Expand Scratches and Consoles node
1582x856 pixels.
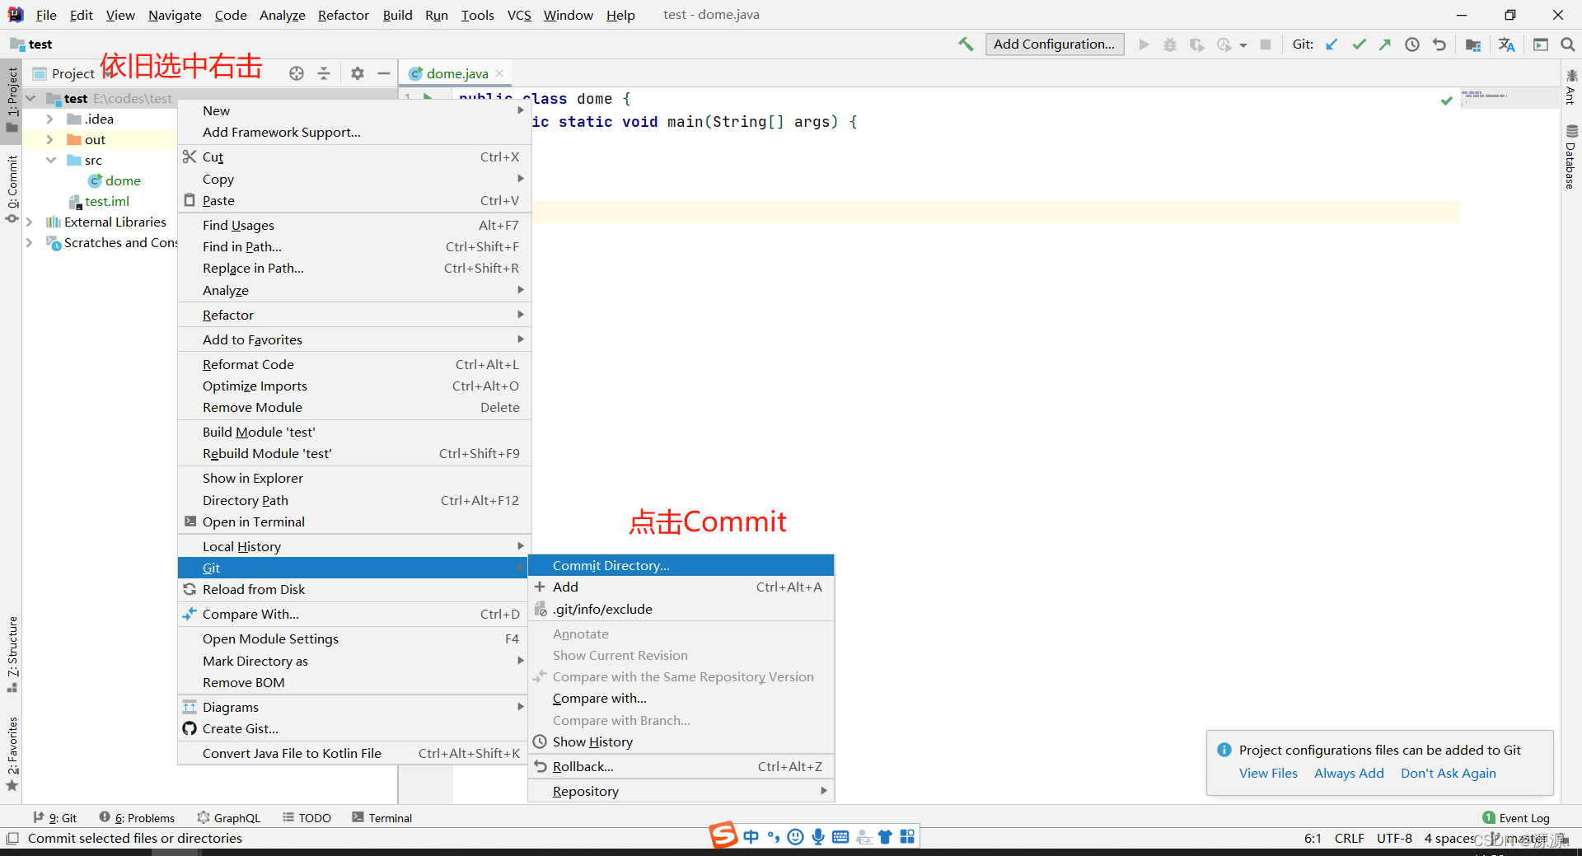tap(30, 243)
